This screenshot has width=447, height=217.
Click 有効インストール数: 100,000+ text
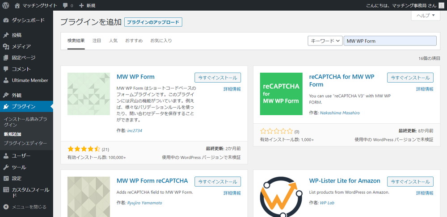click(x=97, y=157)
